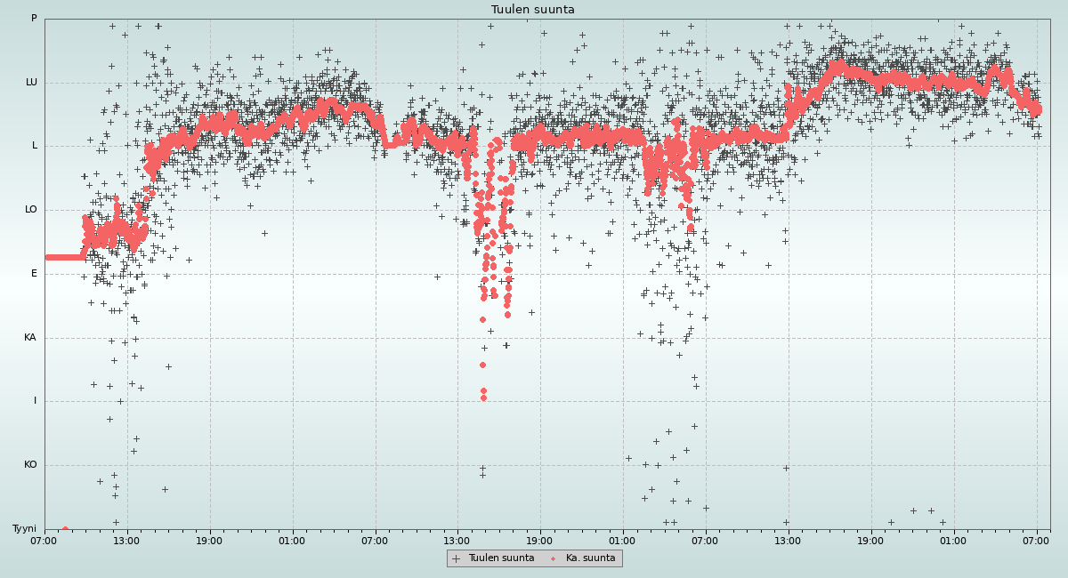Click the 'KO' y-axis label
1068x578 pixels.
[30, 465]
